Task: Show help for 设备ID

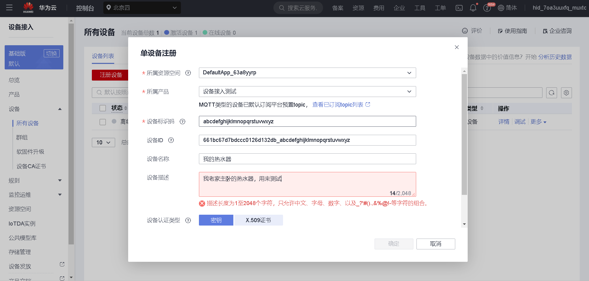Action: coord(171,140)
